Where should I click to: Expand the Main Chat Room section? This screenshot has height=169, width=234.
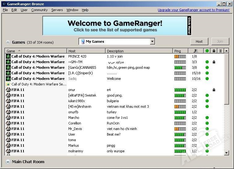7,162
